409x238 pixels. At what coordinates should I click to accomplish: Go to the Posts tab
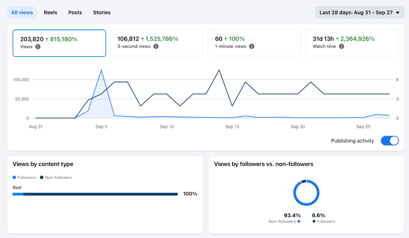[x=75, y=12]
